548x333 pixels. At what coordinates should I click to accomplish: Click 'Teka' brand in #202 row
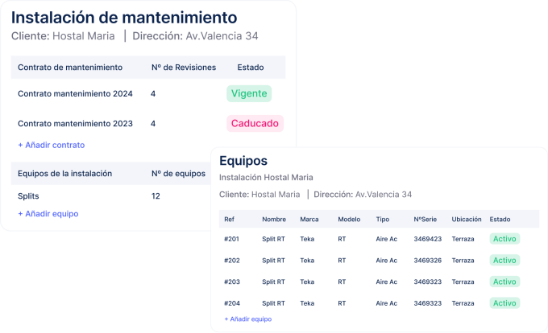[307, 261]
